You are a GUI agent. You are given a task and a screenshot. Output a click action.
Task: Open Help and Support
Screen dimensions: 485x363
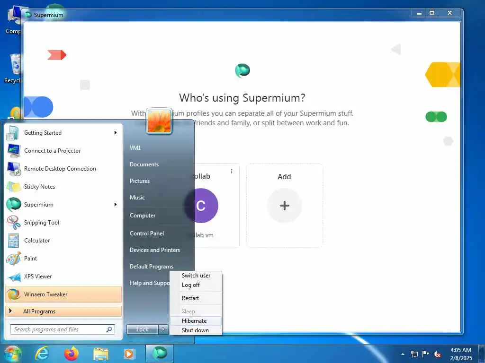click(150, 283)
